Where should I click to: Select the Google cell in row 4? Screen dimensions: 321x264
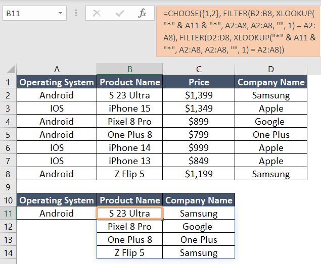coord(271,122)
